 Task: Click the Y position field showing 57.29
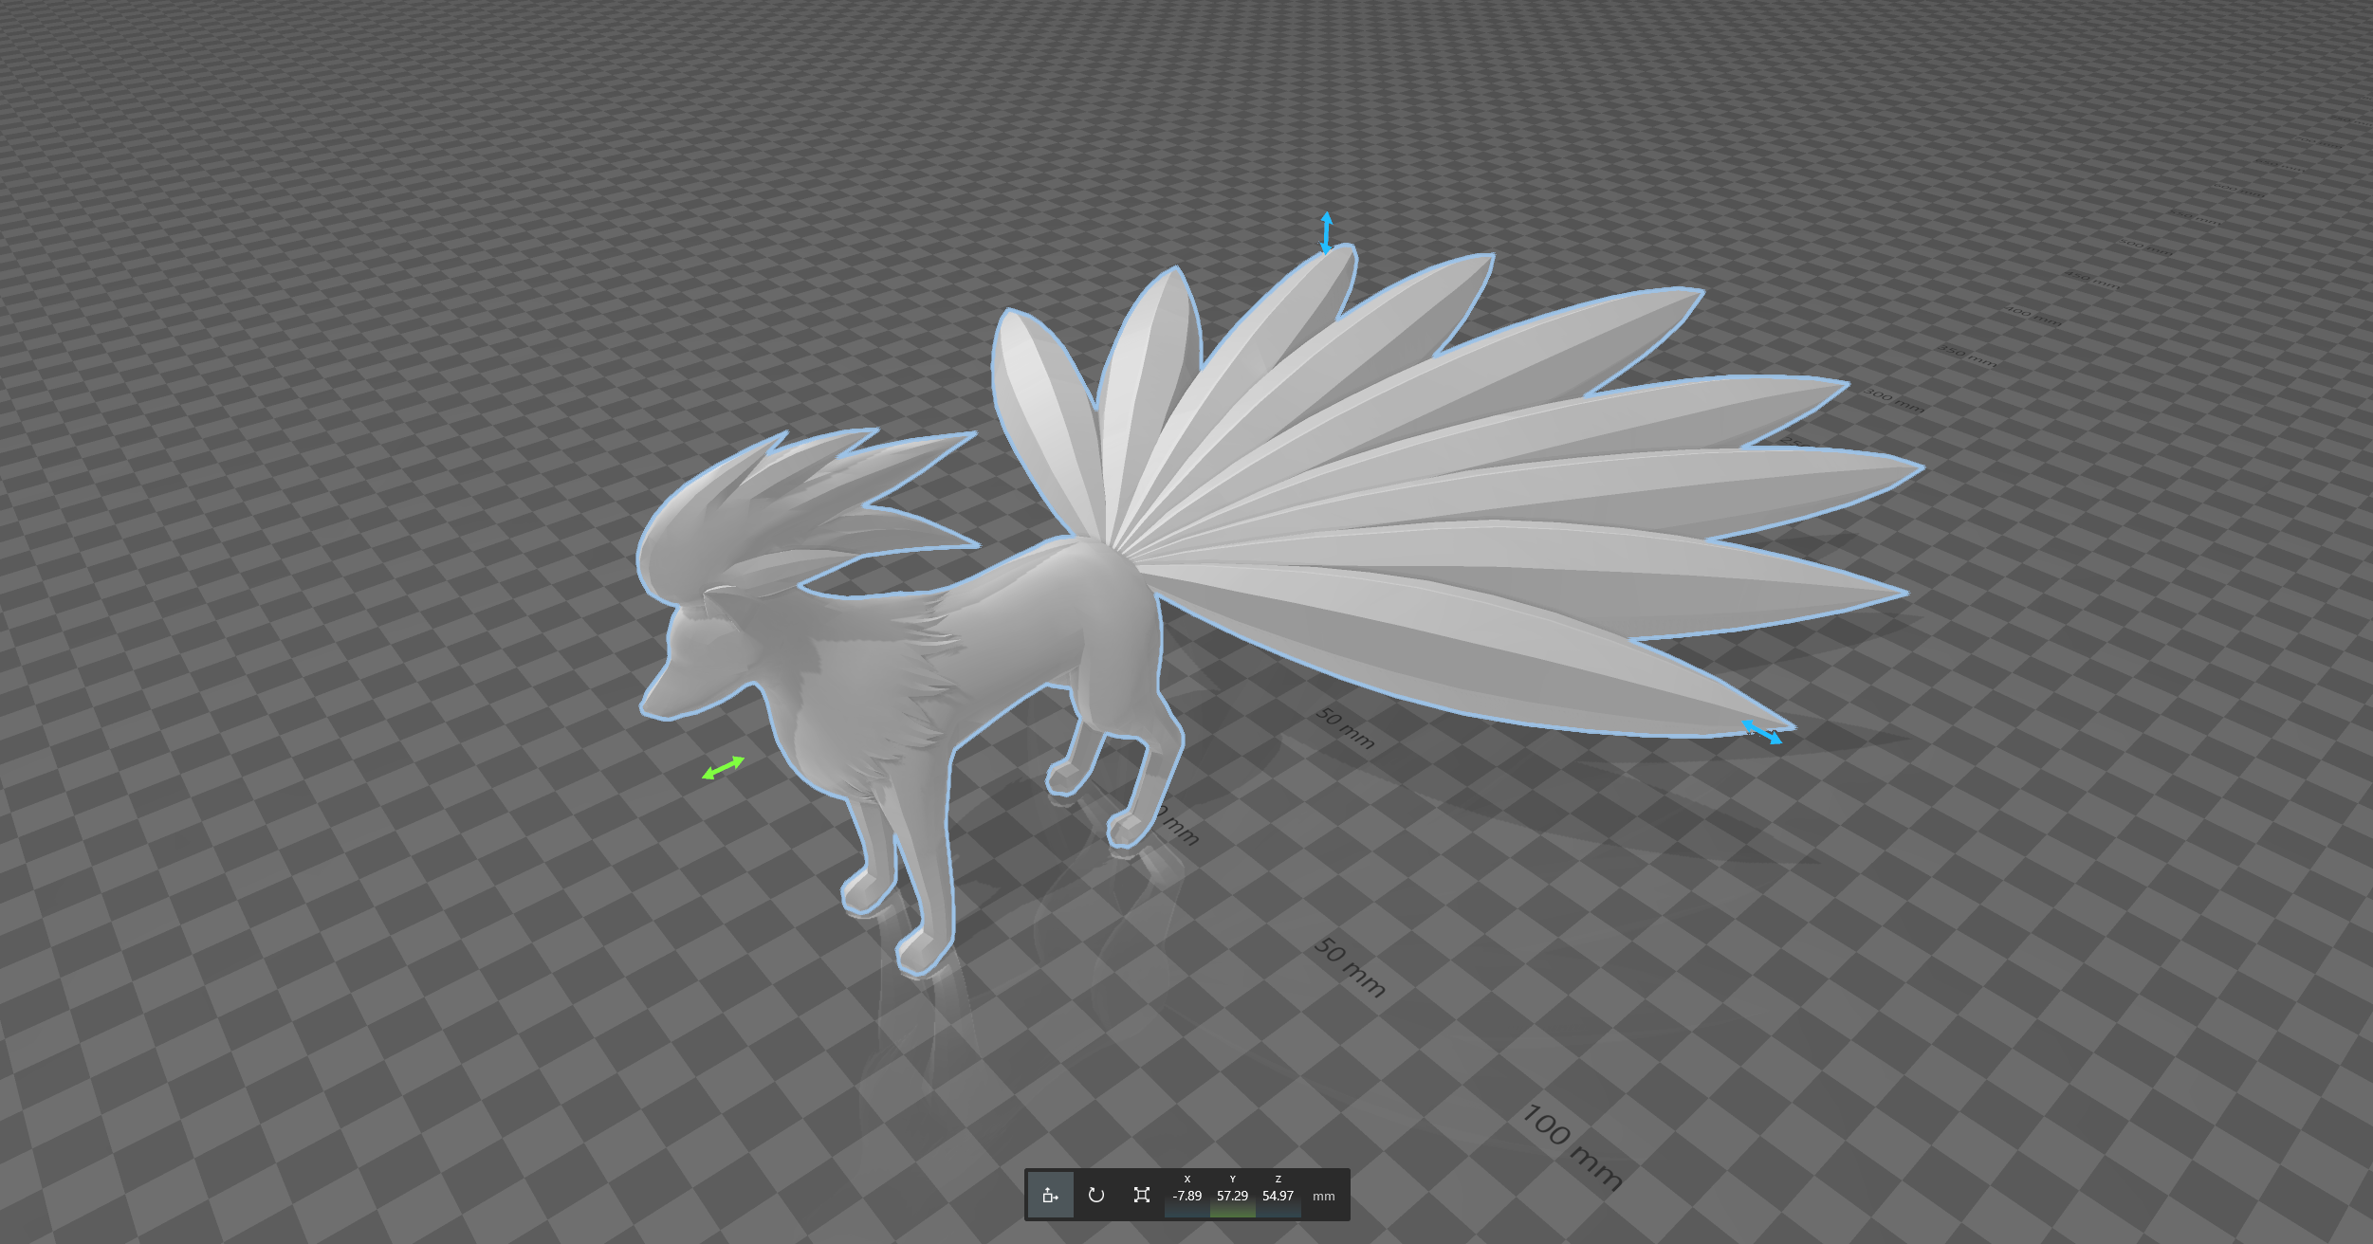[x=1232, y=1196]
